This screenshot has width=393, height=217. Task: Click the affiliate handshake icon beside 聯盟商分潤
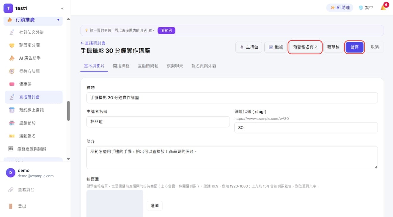tap(12, 45)
